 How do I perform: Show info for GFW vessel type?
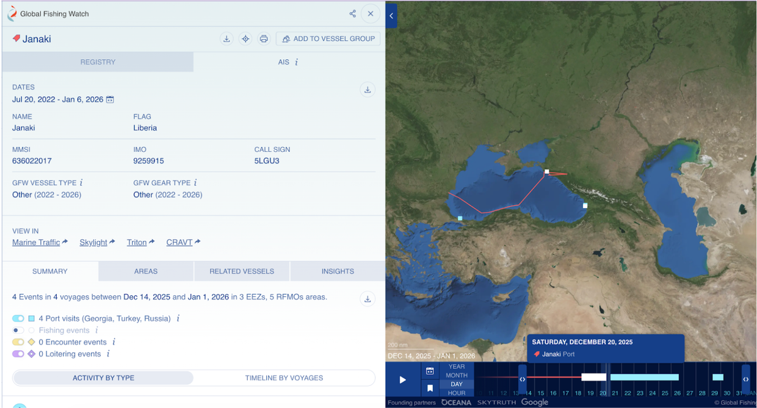(x=81, y=183)
